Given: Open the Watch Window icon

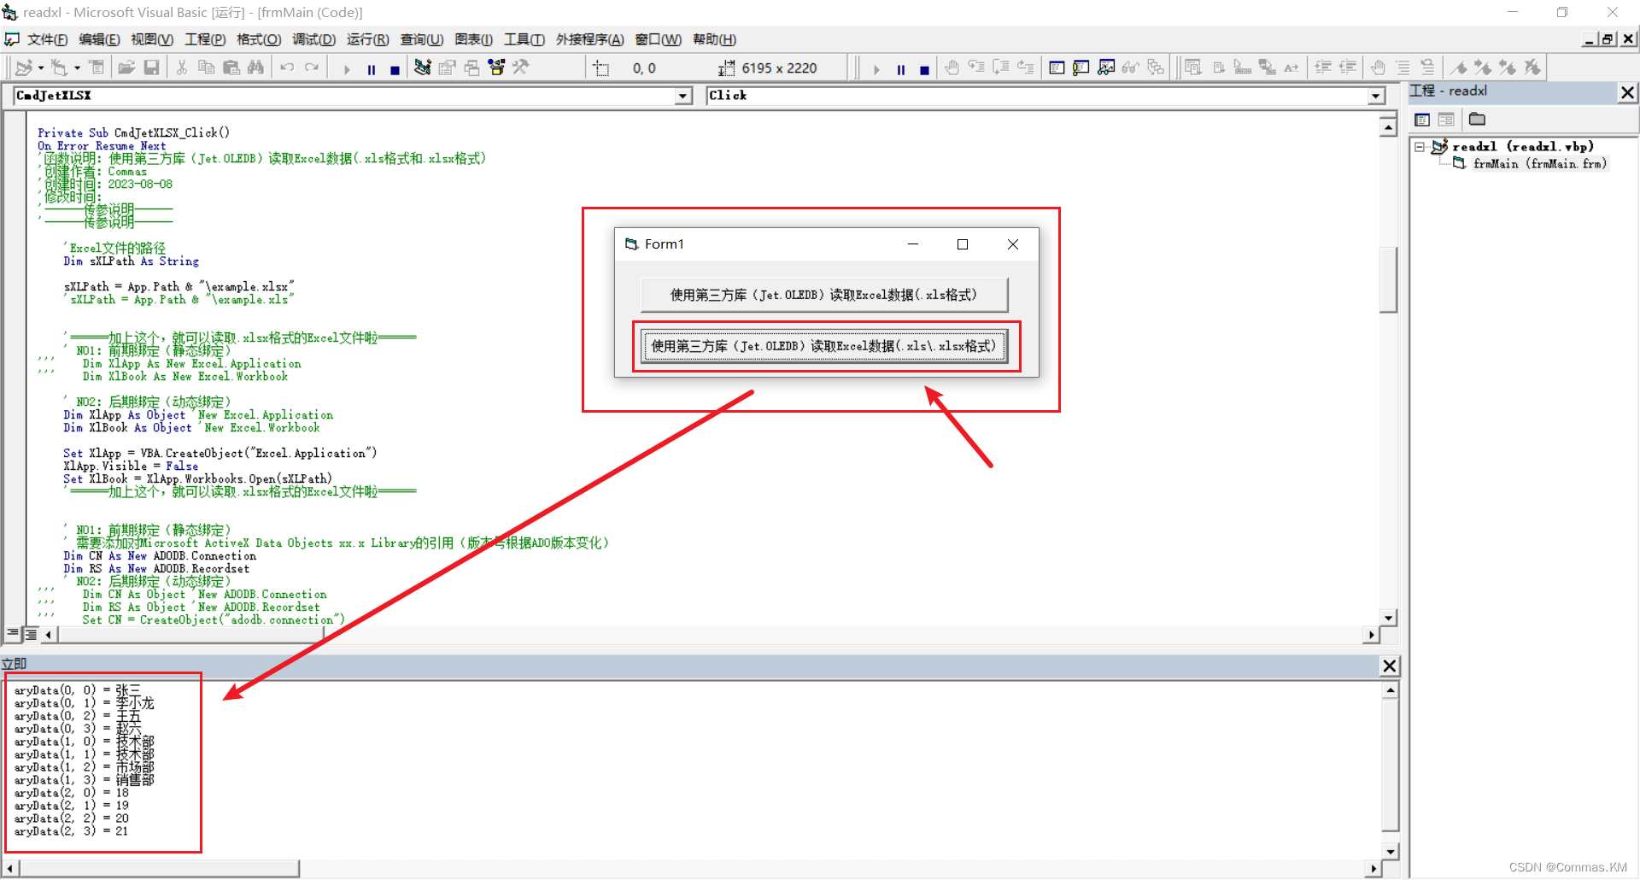Looking at the screenshot, I should [x=1106, y=67].
